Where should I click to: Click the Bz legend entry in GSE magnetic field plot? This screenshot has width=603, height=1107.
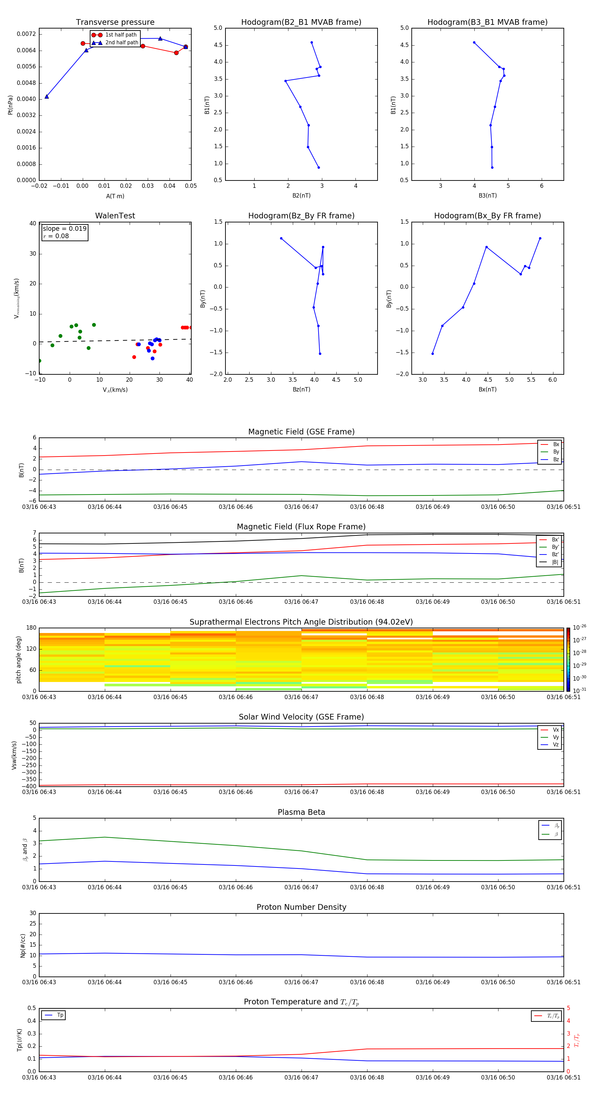(x=550, y=459)
